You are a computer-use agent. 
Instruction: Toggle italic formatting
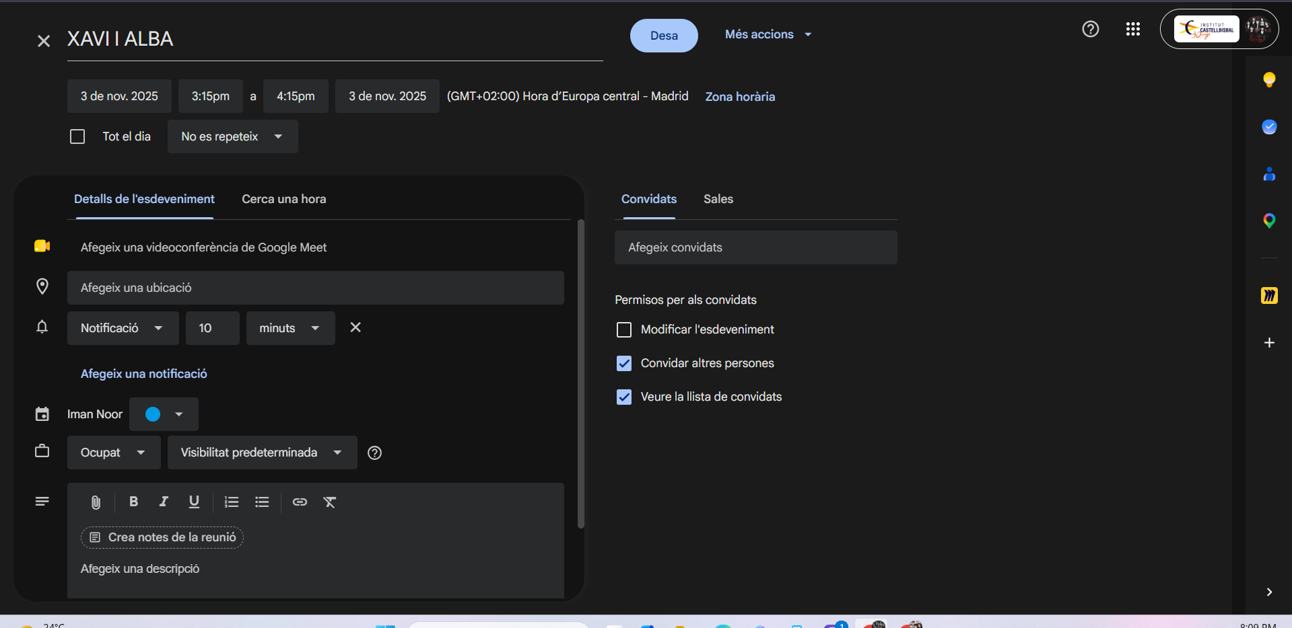pos(164,502)
